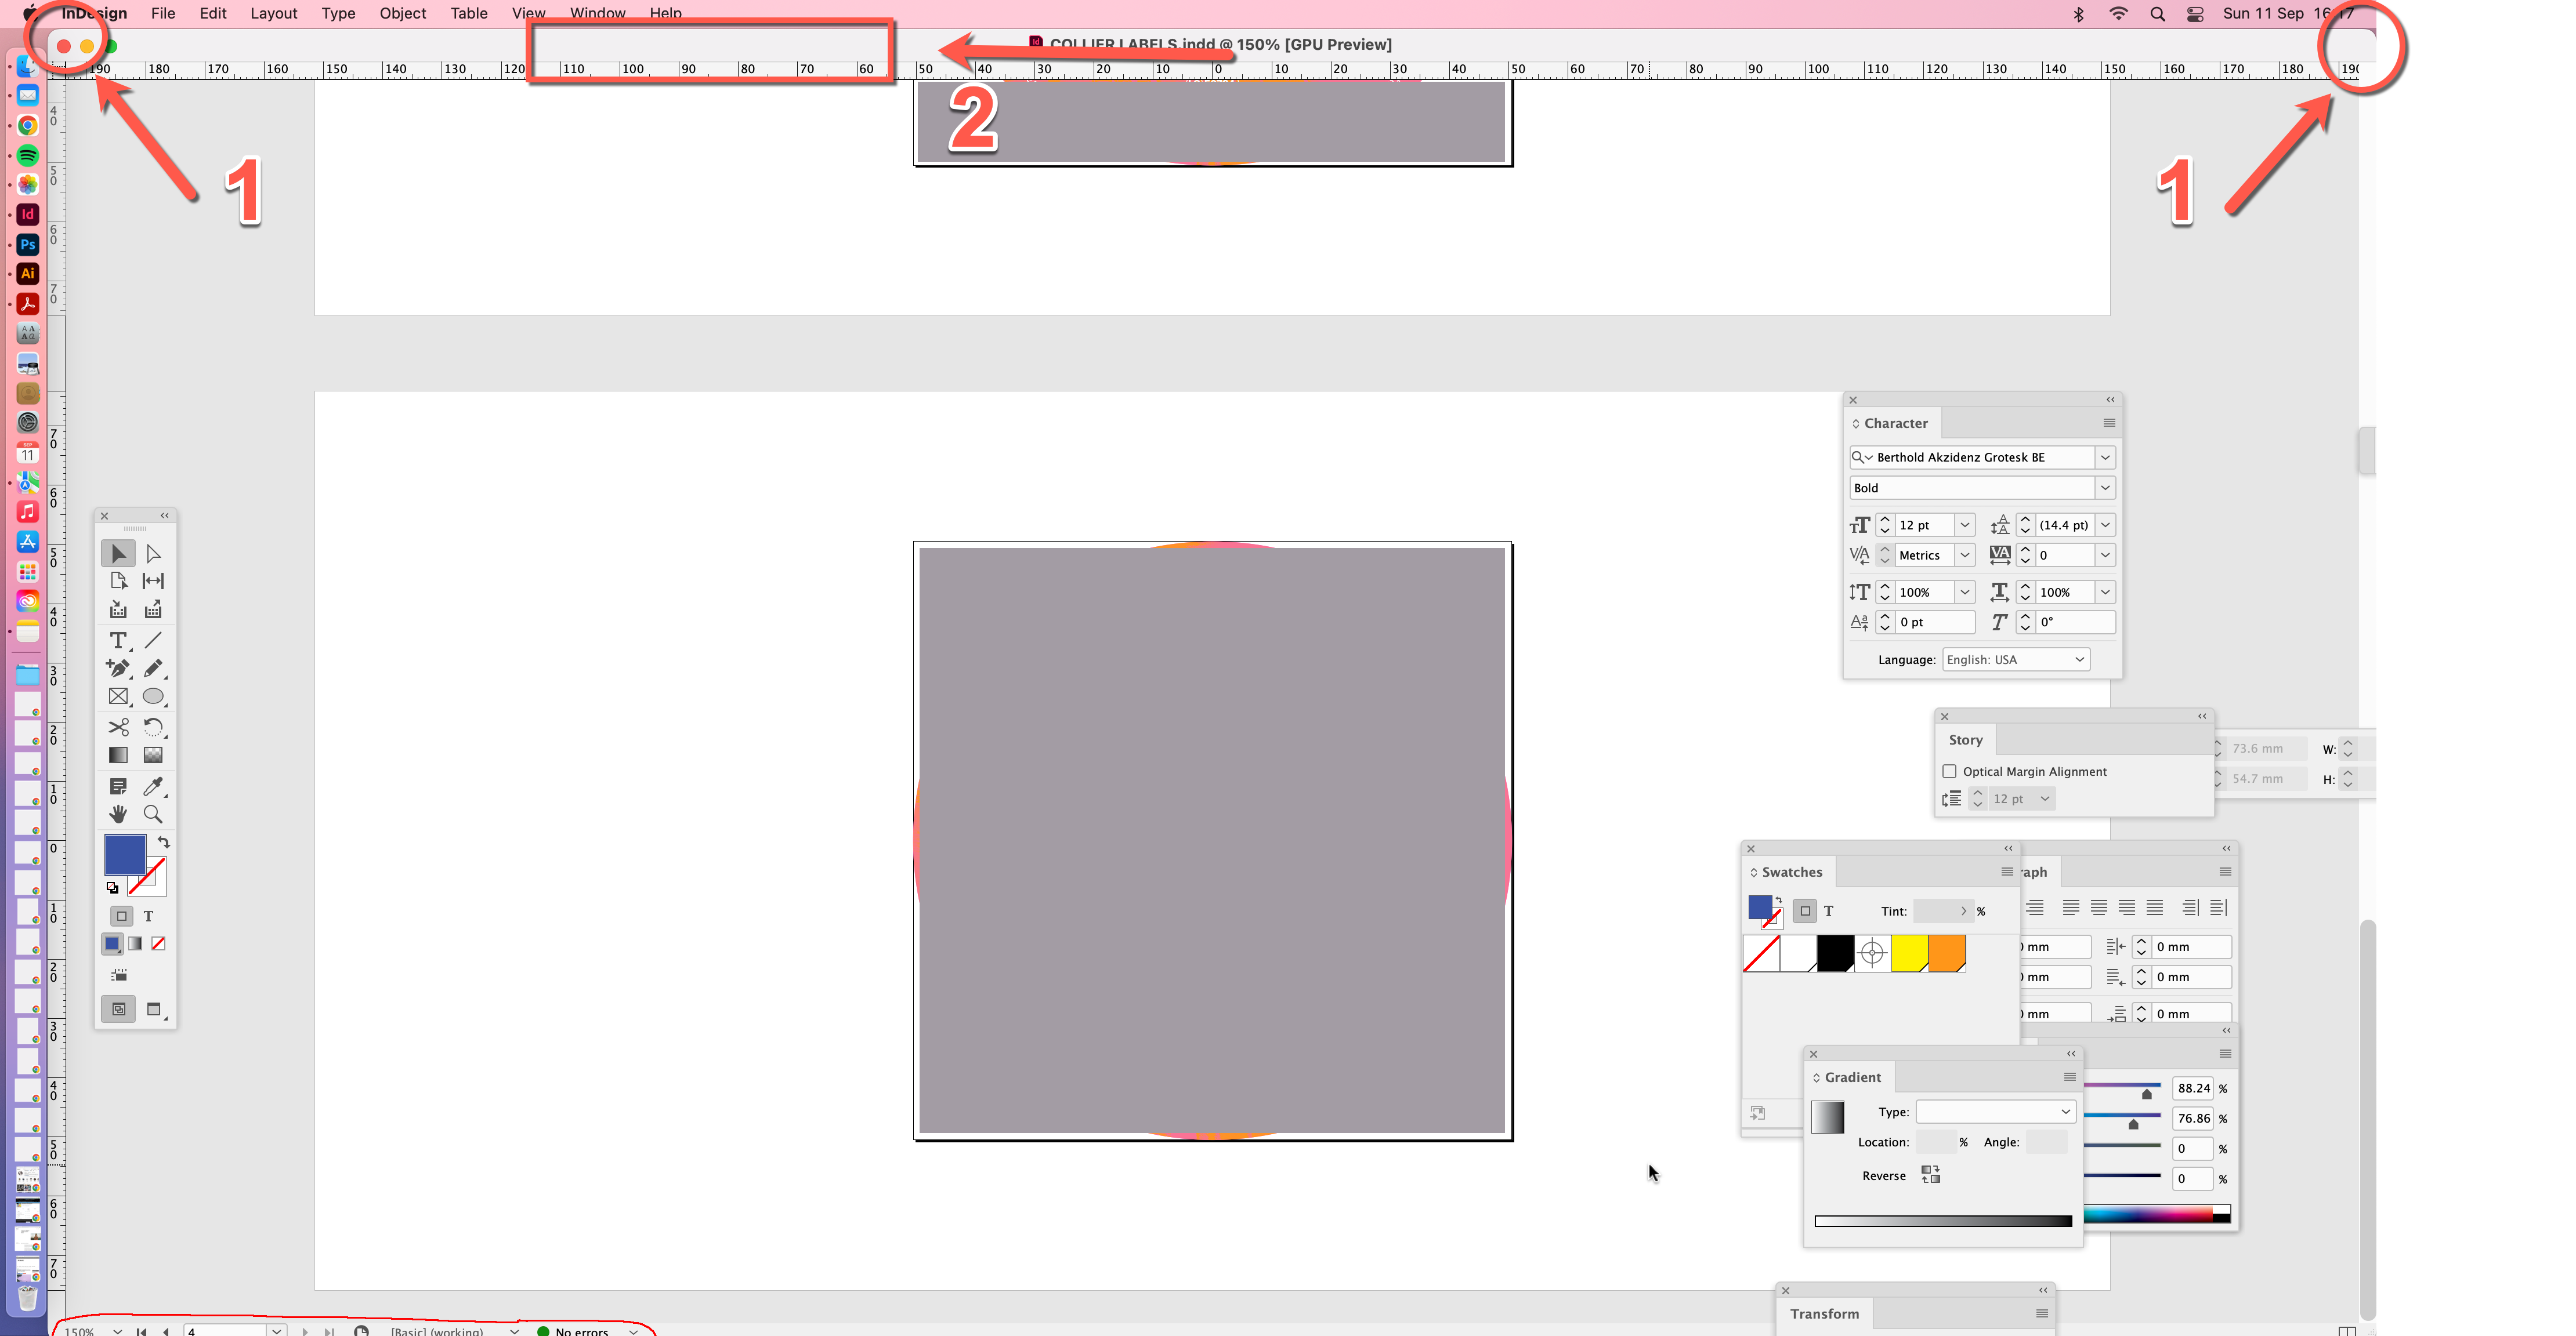Click the Swatches panel visibility toggle
Viewport: 2576px width, 1336px height.
(x=1757, y=872)
